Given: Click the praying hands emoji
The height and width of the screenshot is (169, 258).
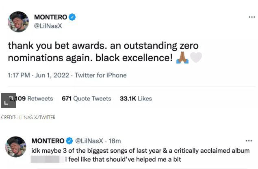Looking at the screenshot, I should click(x=182, y=58).
